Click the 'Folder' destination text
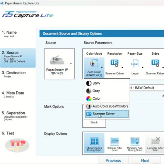Screen dimensions: 164x164 coord(8,76)
